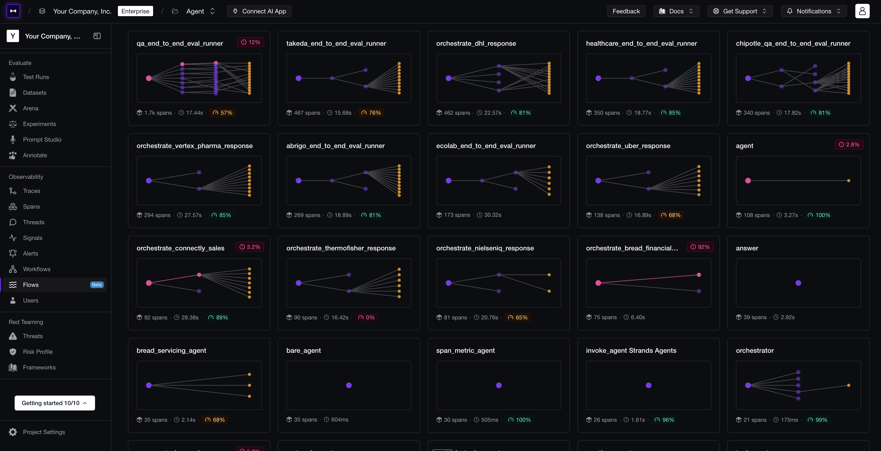Click the Connect AI App button
The height and width of the screenshot is (451, 881).
tap(259, 11)
